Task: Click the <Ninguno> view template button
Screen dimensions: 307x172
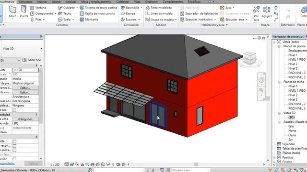Action: click(x=25, y=119)
